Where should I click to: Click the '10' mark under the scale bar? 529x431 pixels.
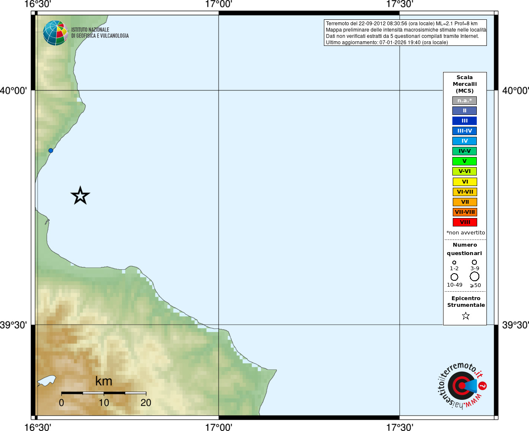coord(104,403)
